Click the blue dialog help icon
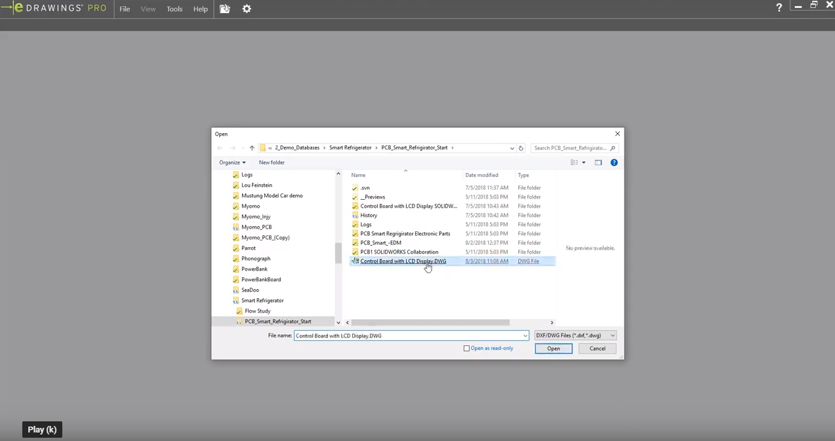The image size is (835, 441). tap(614, 163)
